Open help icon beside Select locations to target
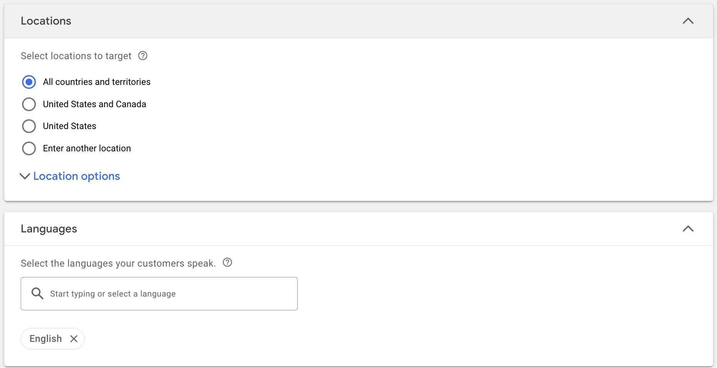 click(x=143, y=56)
